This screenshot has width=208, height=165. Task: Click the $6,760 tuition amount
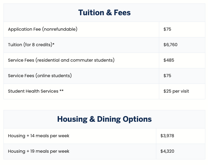170,45
